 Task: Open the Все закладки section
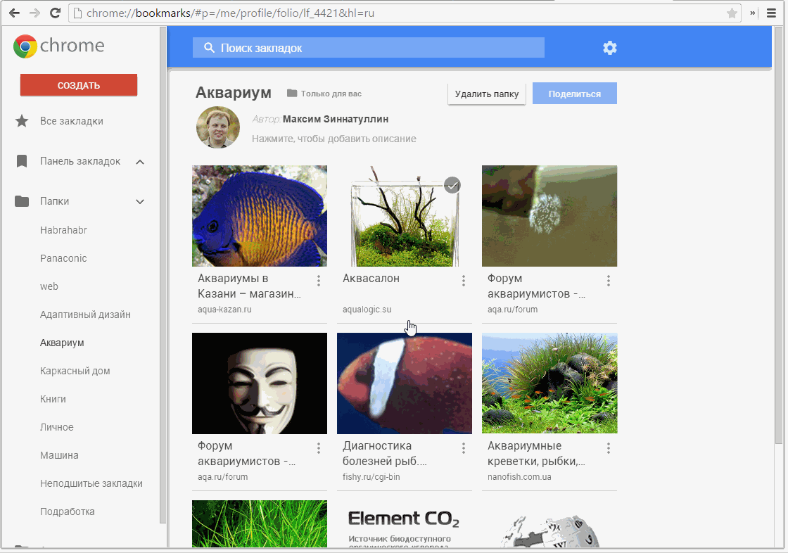click(x=72, y=120)
